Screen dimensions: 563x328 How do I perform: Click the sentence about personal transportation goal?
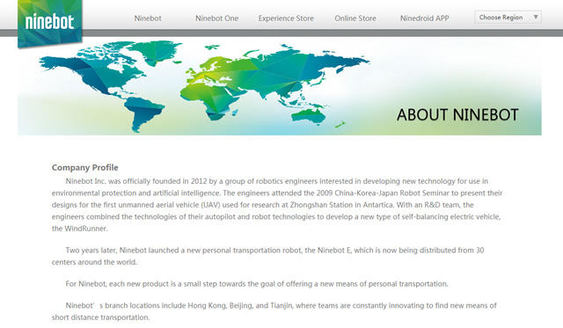257,284
